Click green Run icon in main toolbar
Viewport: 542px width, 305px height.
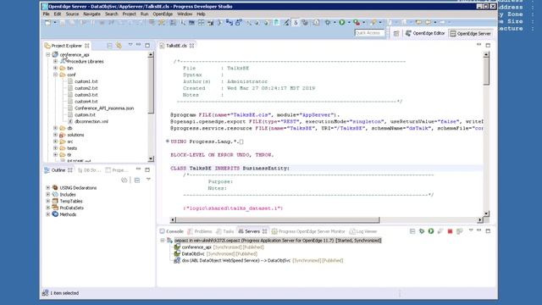coord(342,23)
